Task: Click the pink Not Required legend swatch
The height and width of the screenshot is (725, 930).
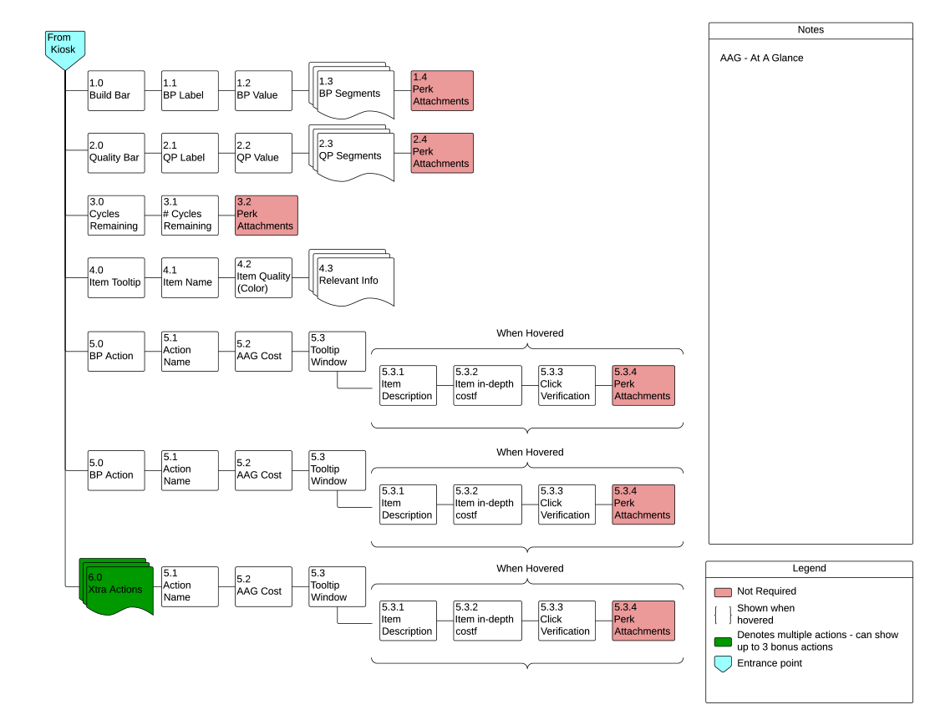Action: (x=723, y=591)
